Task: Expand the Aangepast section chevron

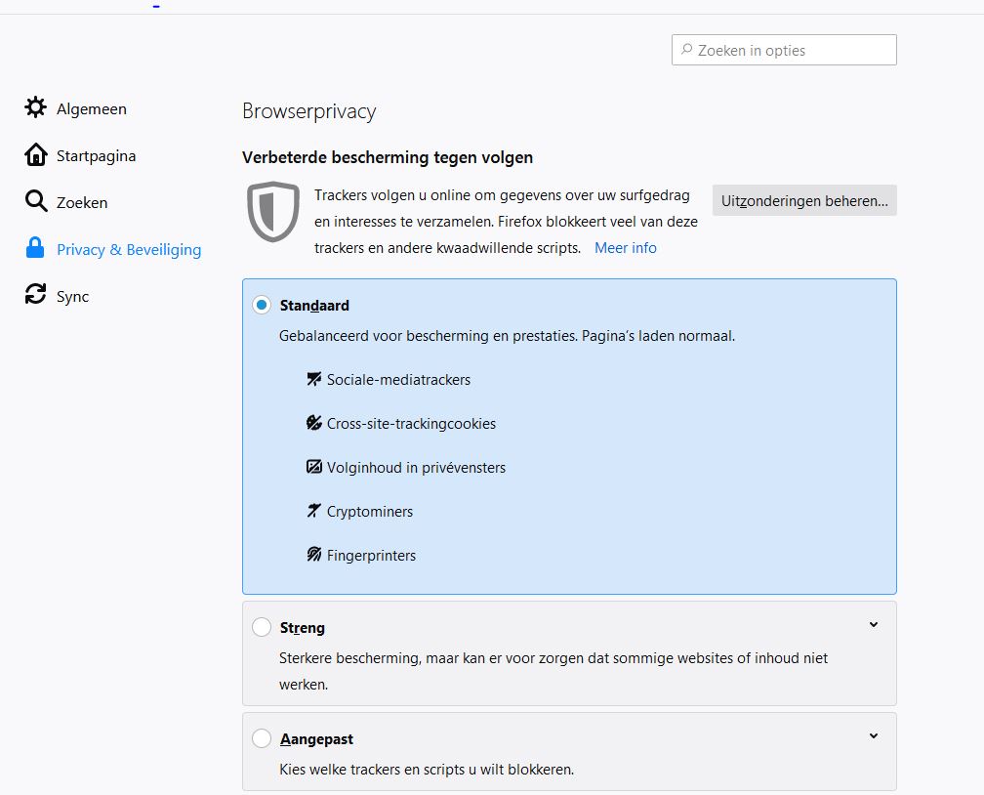Action: coord(874,736)
